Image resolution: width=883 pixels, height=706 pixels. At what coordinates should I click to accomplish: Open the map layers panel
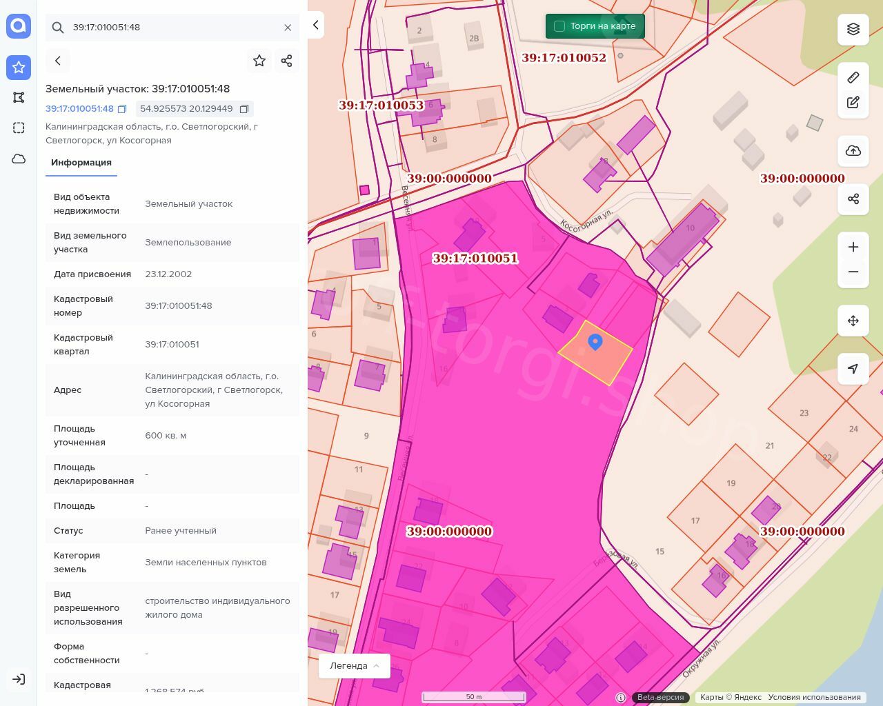click(853, 29)
